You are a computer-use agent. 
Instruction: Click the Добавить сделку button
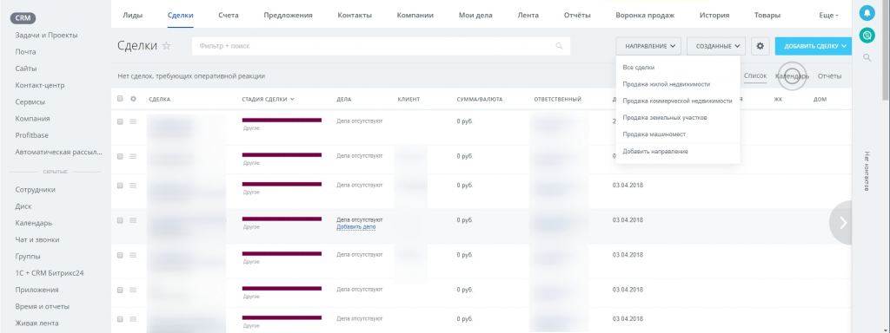(x=814, y=46)
